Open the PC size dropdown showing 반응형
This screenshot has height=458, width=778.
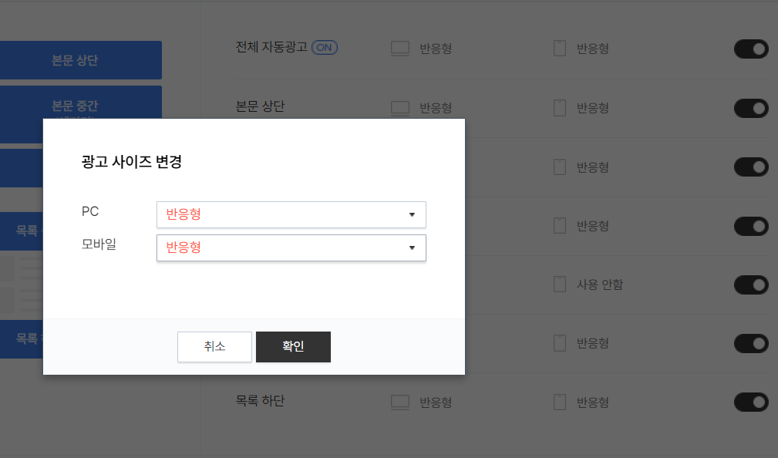[291, 214]
